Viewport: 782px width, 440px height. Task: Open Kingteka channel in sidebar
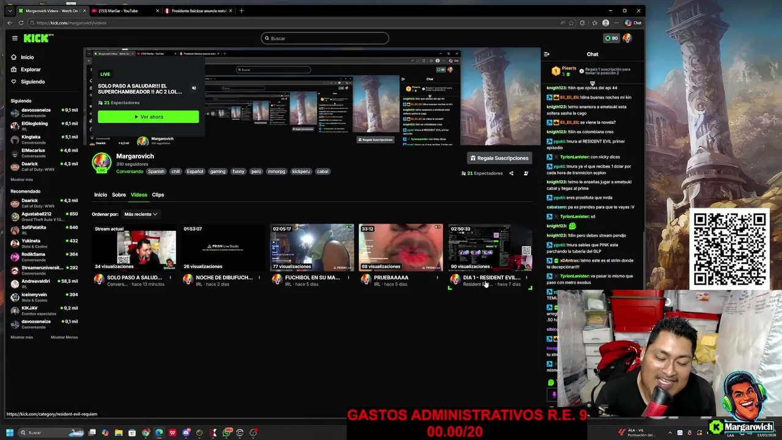44,139
